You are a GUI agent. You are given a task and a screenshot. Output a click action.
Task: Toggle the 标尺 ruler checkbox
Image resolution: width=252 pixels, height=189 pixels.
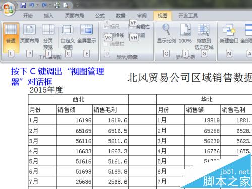pyautogui.click(x=112, y=27)
